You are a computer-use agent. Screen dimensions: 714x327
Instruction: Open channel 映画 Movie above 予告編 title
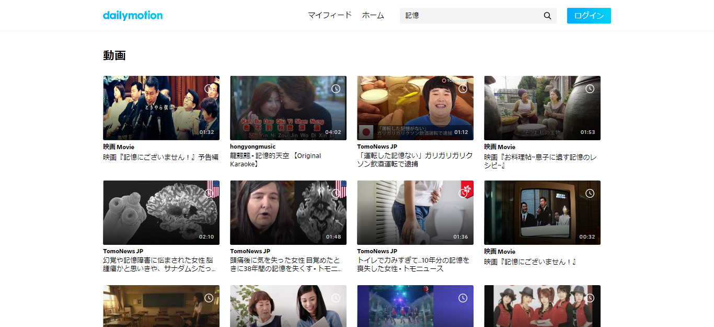pos(119,147)
